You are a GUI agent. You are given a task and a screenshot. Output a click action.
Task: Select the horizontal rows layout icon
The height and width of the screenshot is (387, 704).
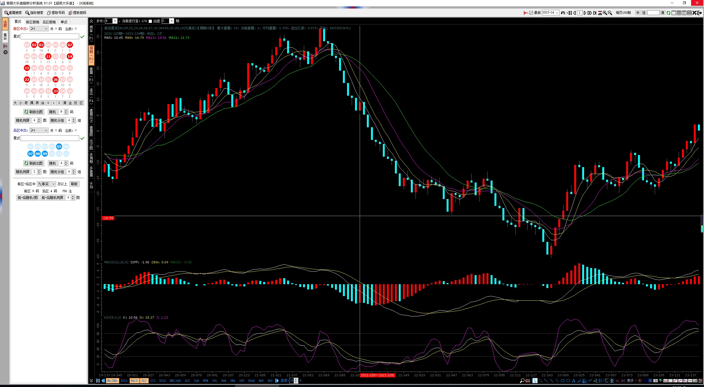[689, 13]
